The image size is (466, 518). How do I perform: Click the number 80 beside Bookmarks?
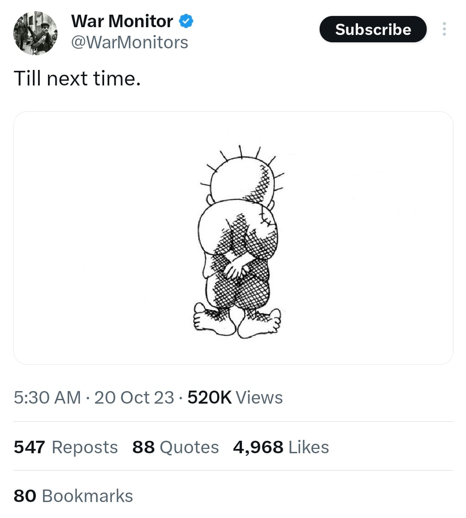point(25,496)
